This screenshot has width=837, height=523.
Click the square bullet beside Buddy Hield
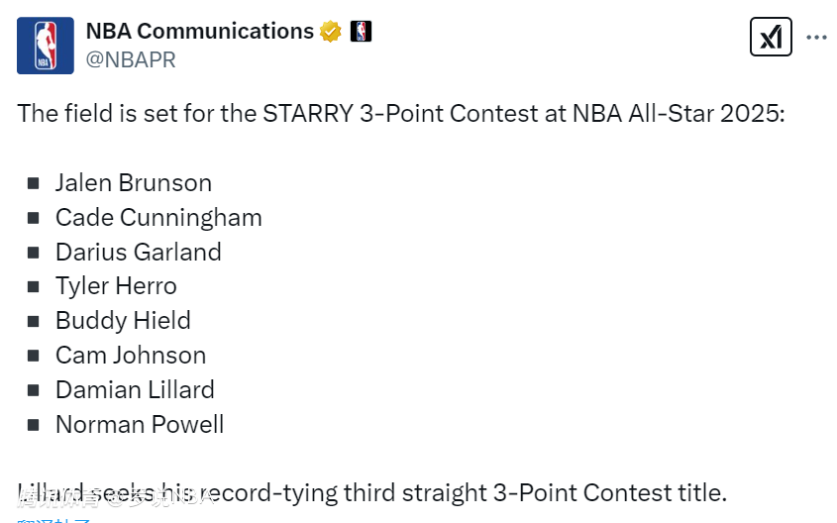[x=34, y=321]
